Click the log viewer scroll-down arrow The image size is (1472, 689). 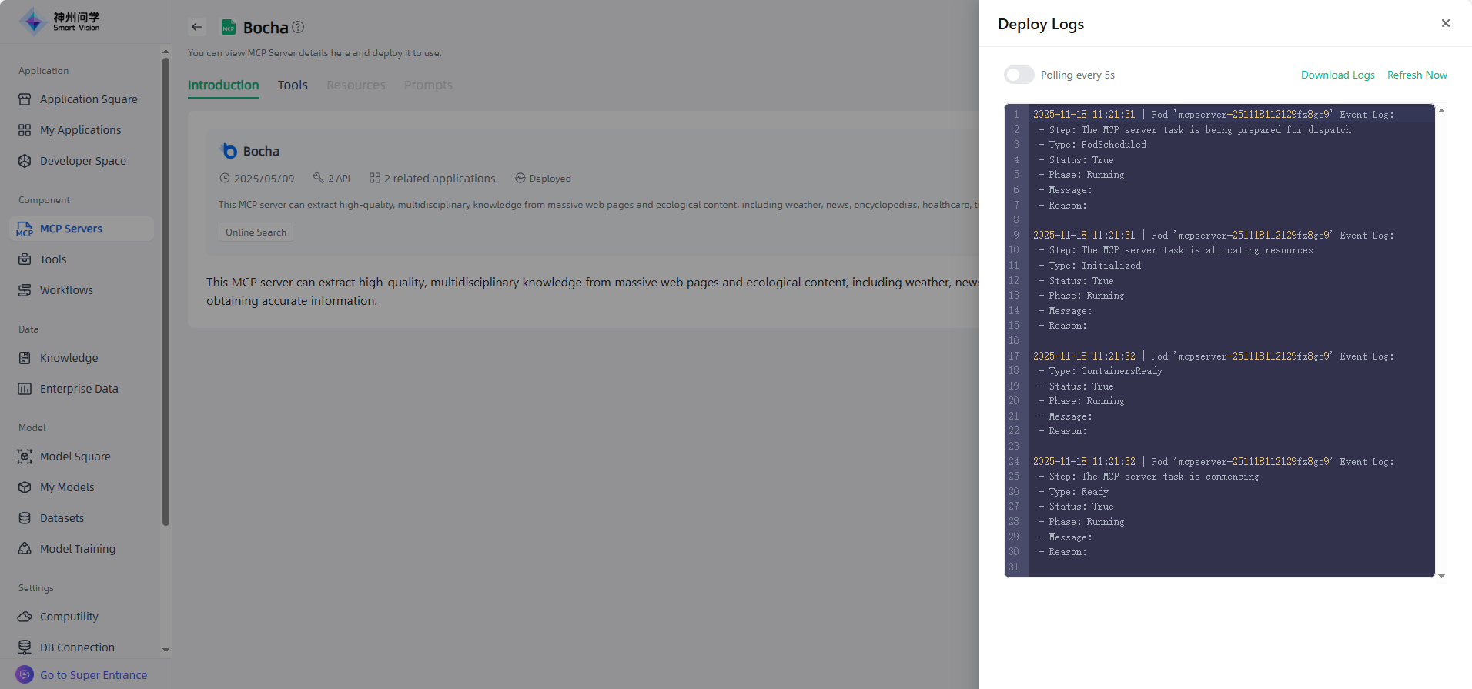[1441, 576]
